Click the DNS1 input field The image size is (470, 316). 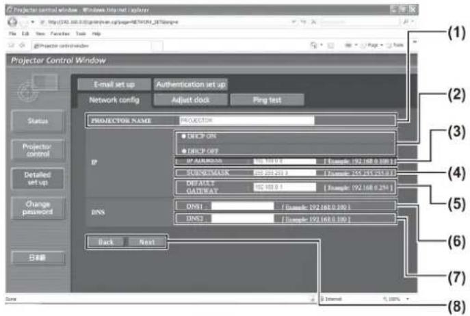[x=242, y=207]
